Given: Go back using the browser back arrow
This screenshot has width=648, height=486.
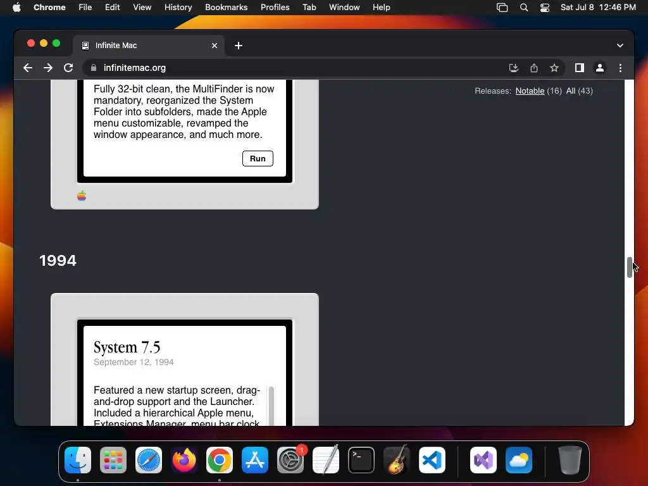Looking at the screenshot, I should tap(28, 68).
